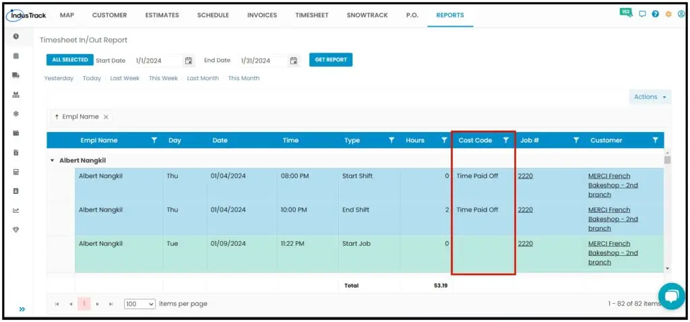Filter the Type column

click(x=391, y=140)
